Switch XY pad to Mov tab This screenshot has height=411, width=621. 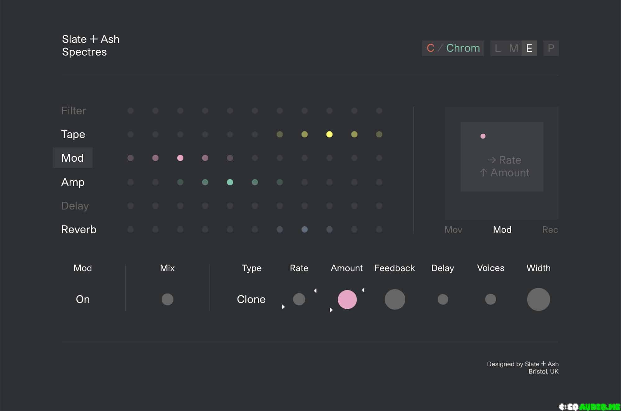(x=453, y=230)
